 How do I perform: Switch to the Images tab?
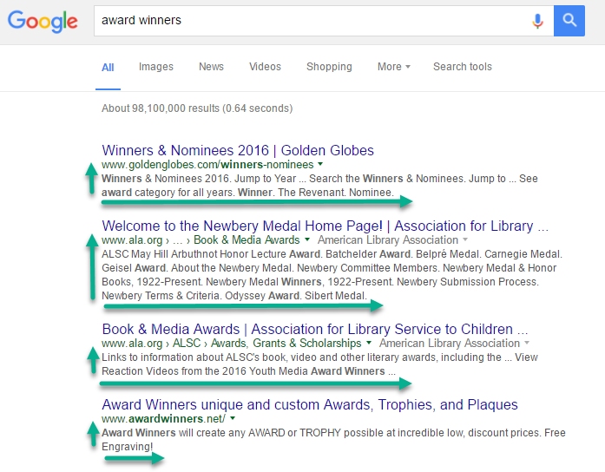(156, 67)
